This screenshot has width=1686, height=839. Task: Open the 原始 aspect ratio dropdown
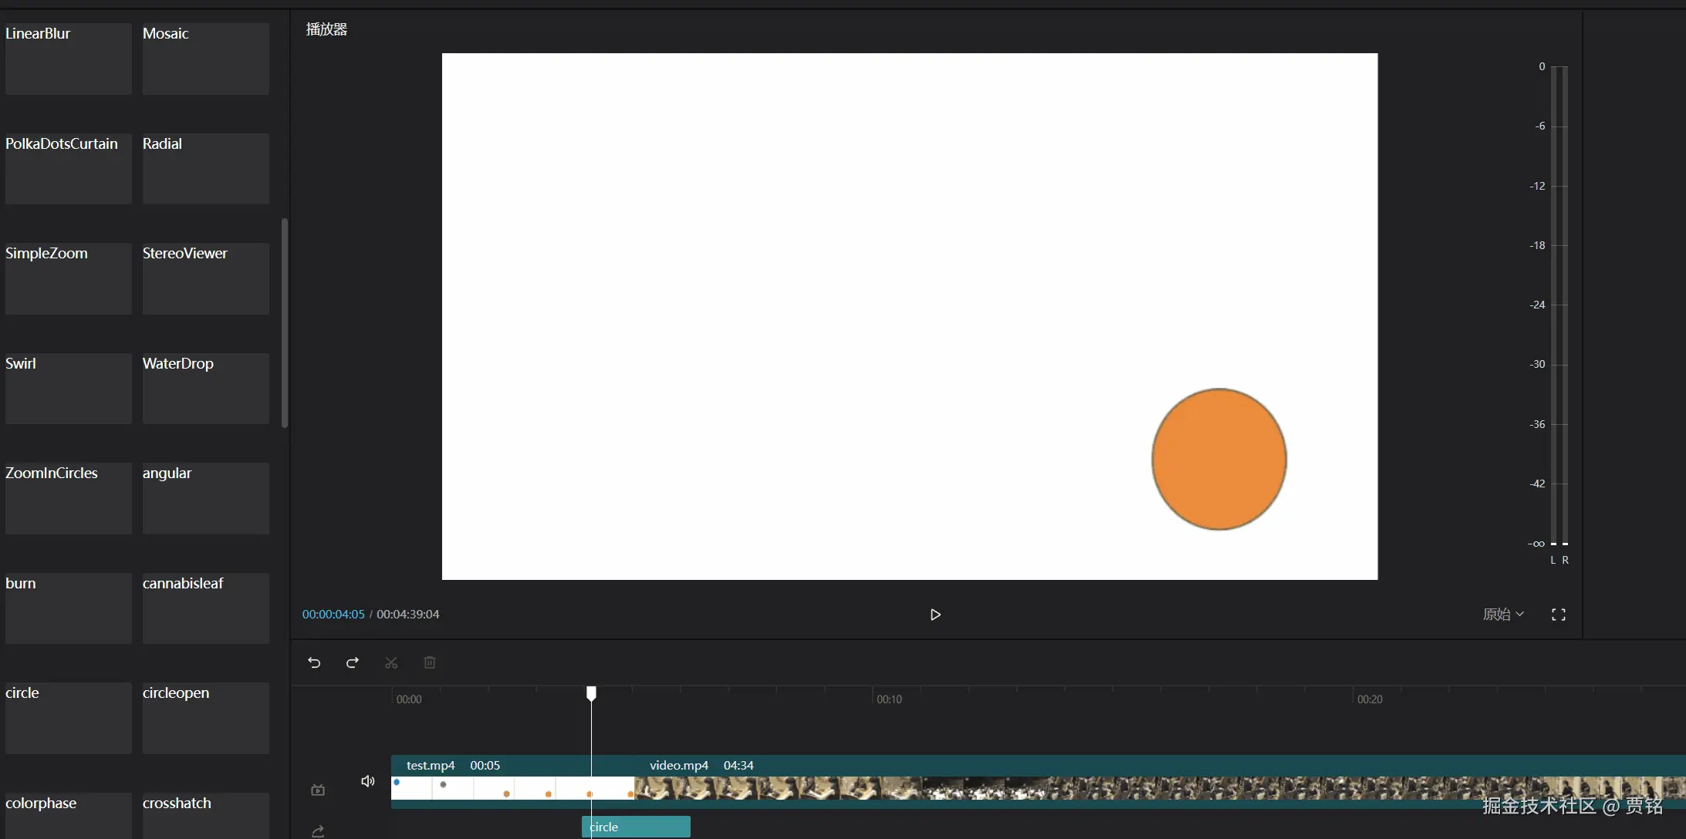point(1502,615)
